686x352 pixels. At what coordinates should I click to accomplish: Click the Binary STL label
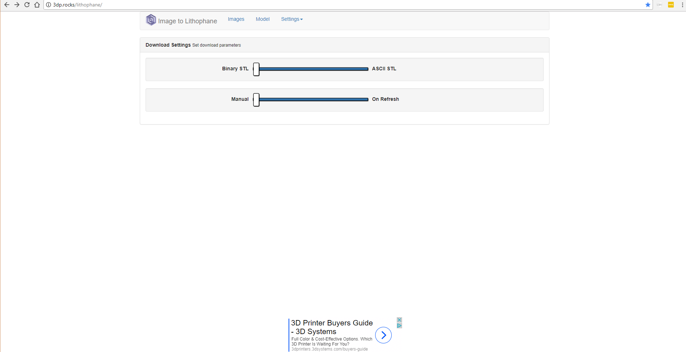coord(235,69)
